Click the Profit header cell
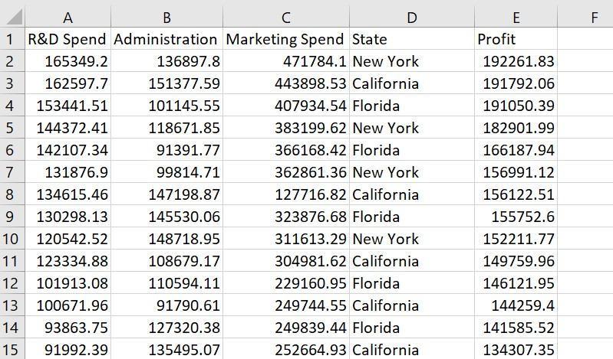The width and height of the screenshot is (613, 359). pyautogui.click(x=516, y=38)
